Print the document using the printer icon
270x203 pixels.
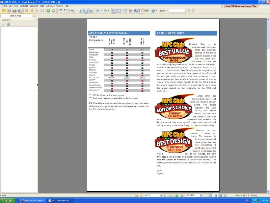[15, 11]
